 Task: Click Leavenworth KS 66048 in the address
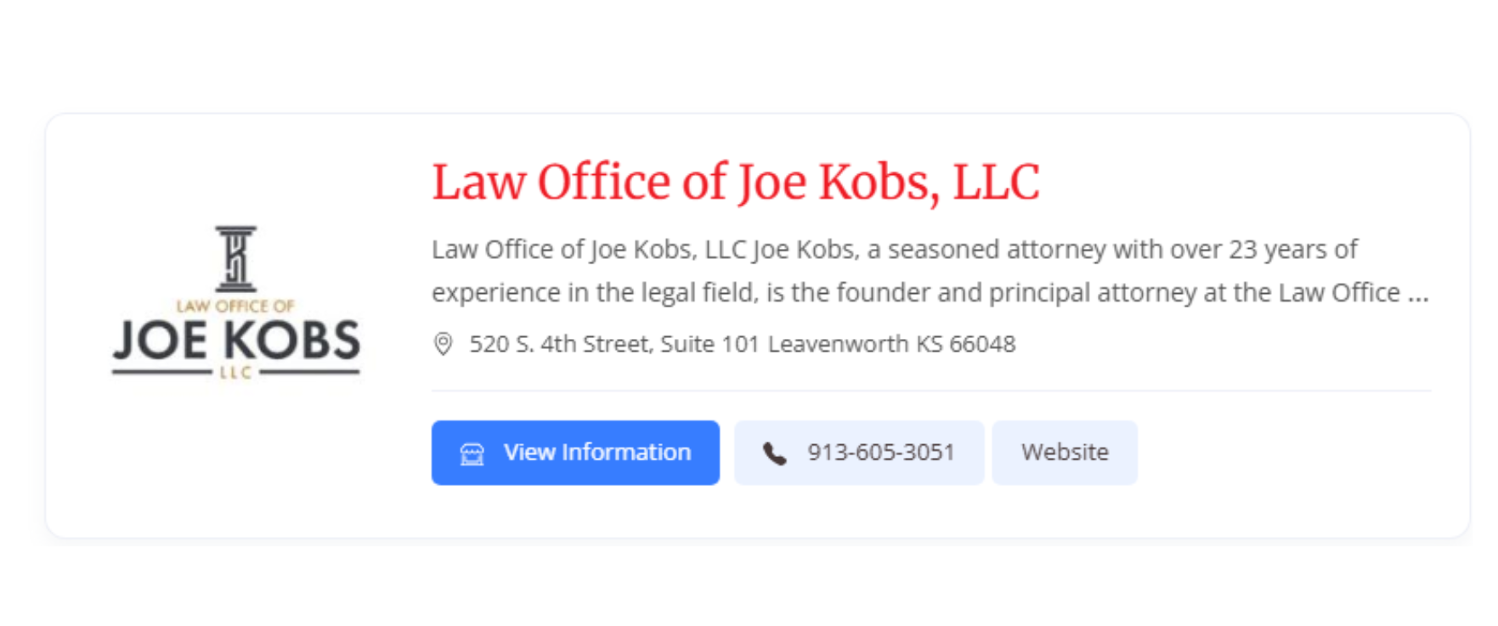pos(891,344)
